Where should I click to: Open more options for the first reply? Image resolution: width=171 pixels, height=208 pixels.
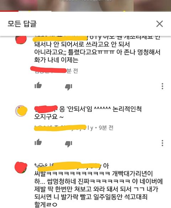(162, 86)
